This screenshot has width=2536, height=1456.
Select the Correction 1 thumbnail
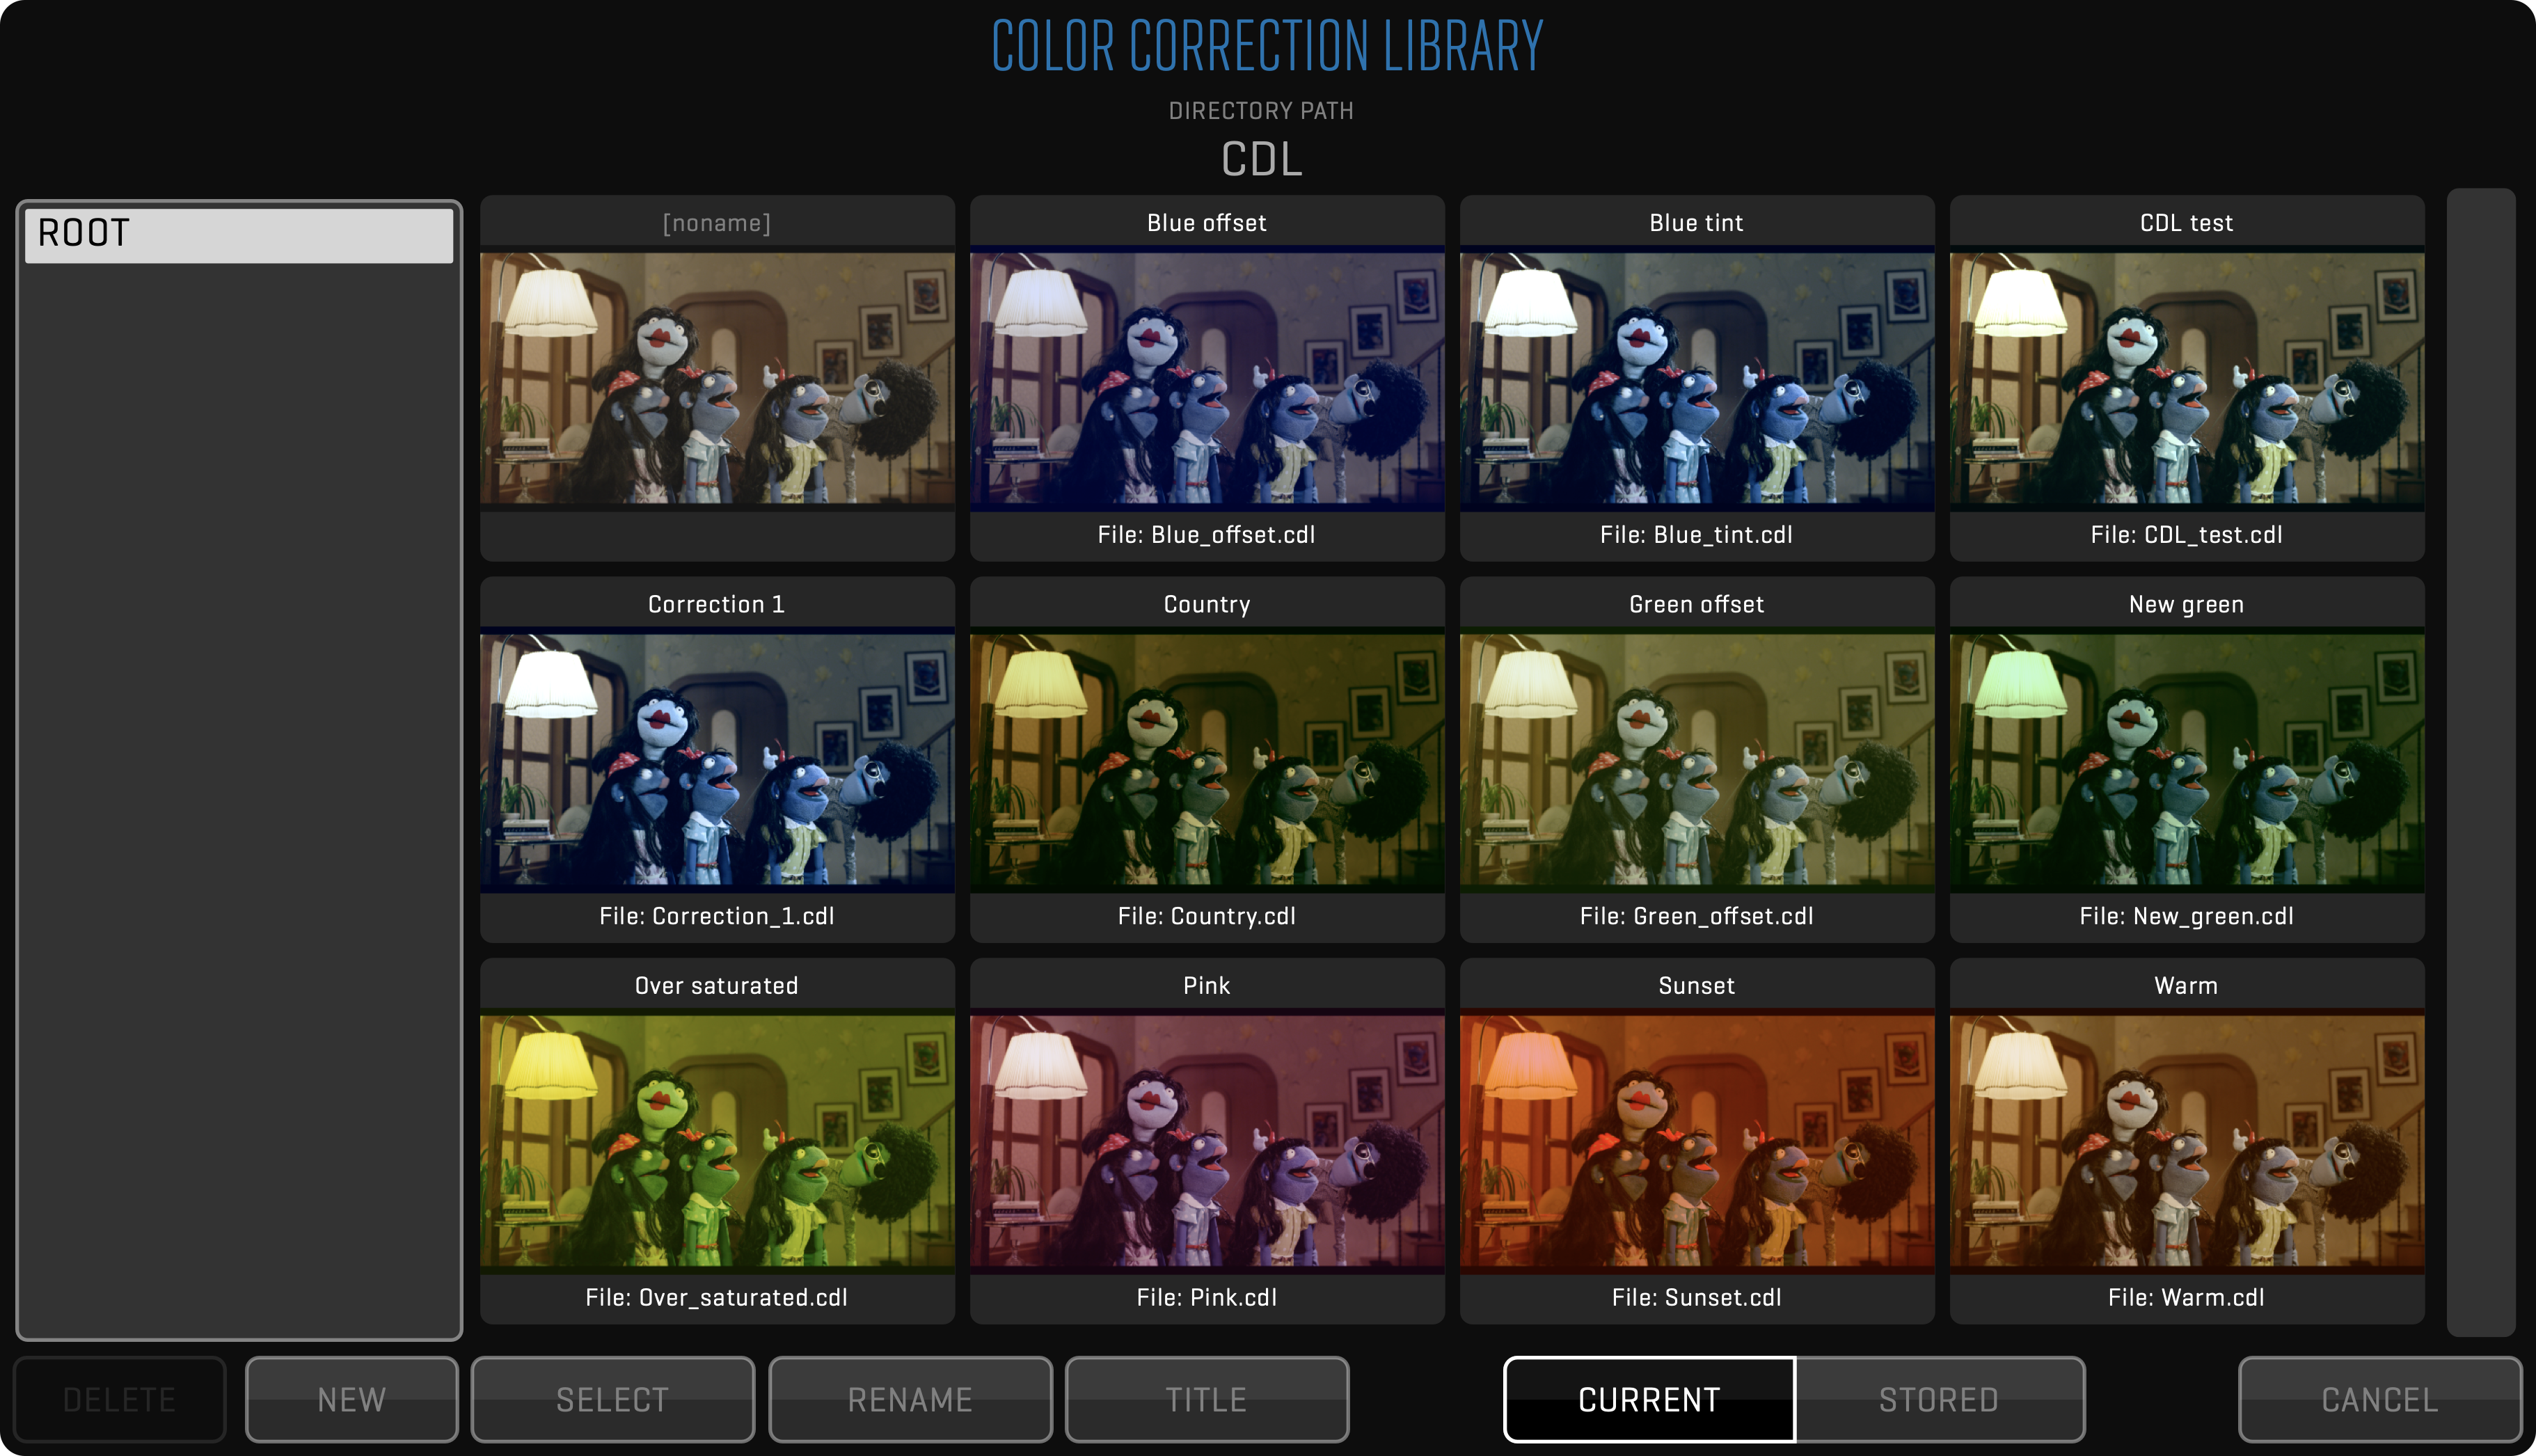coord(717,759)
